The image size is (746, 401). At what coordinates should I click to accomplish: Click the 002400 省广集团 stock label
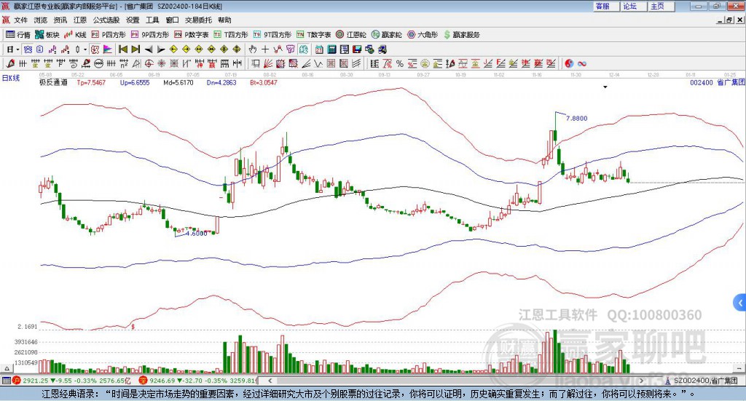pos(718,82)
